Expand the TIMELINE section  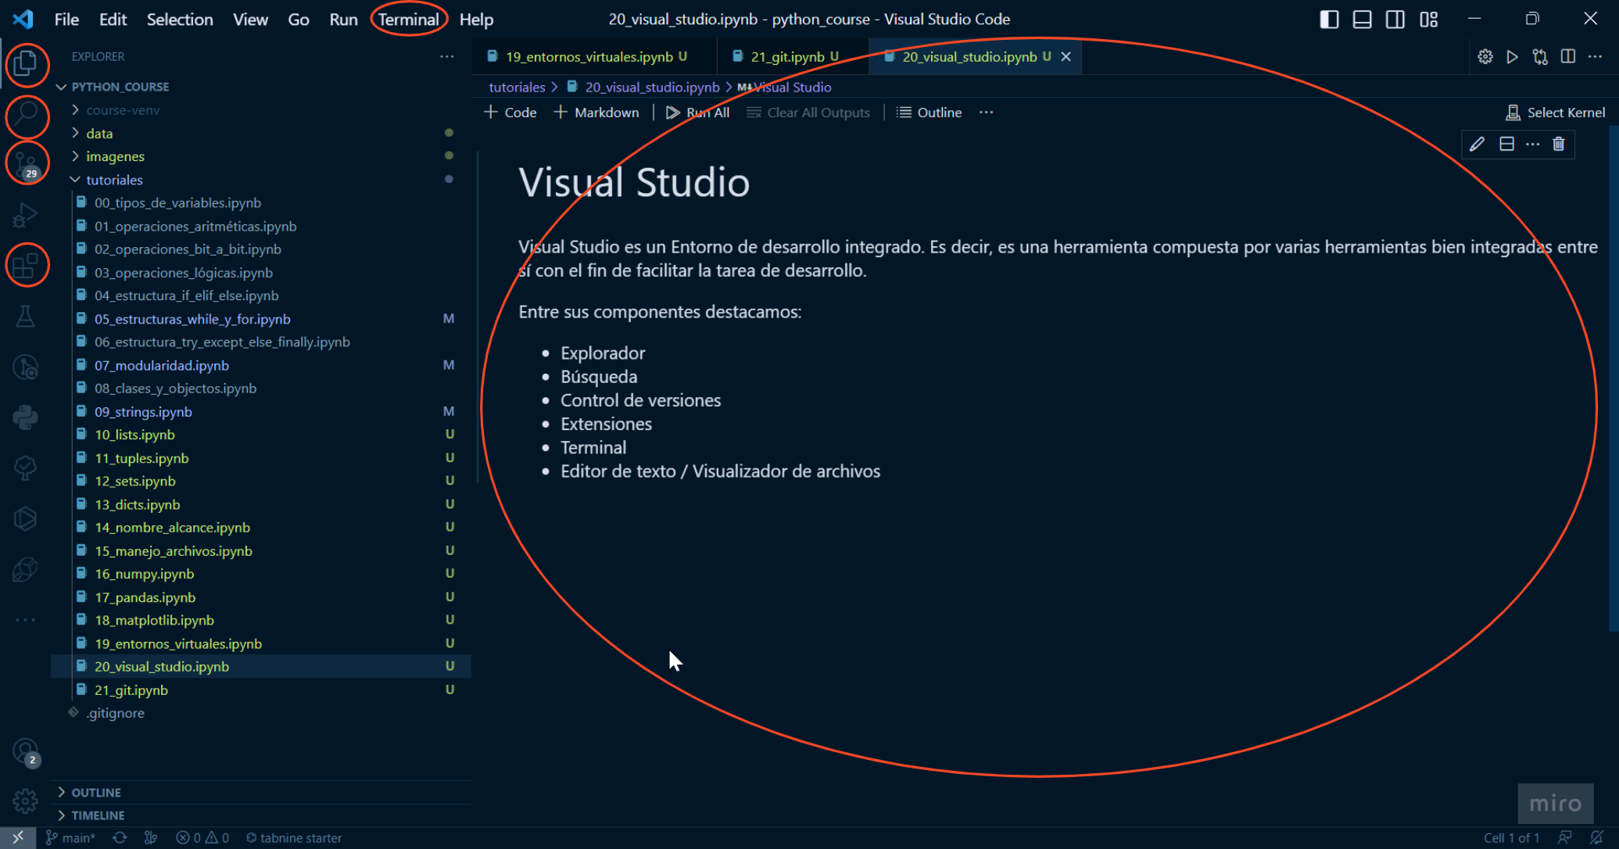(97, 815)
